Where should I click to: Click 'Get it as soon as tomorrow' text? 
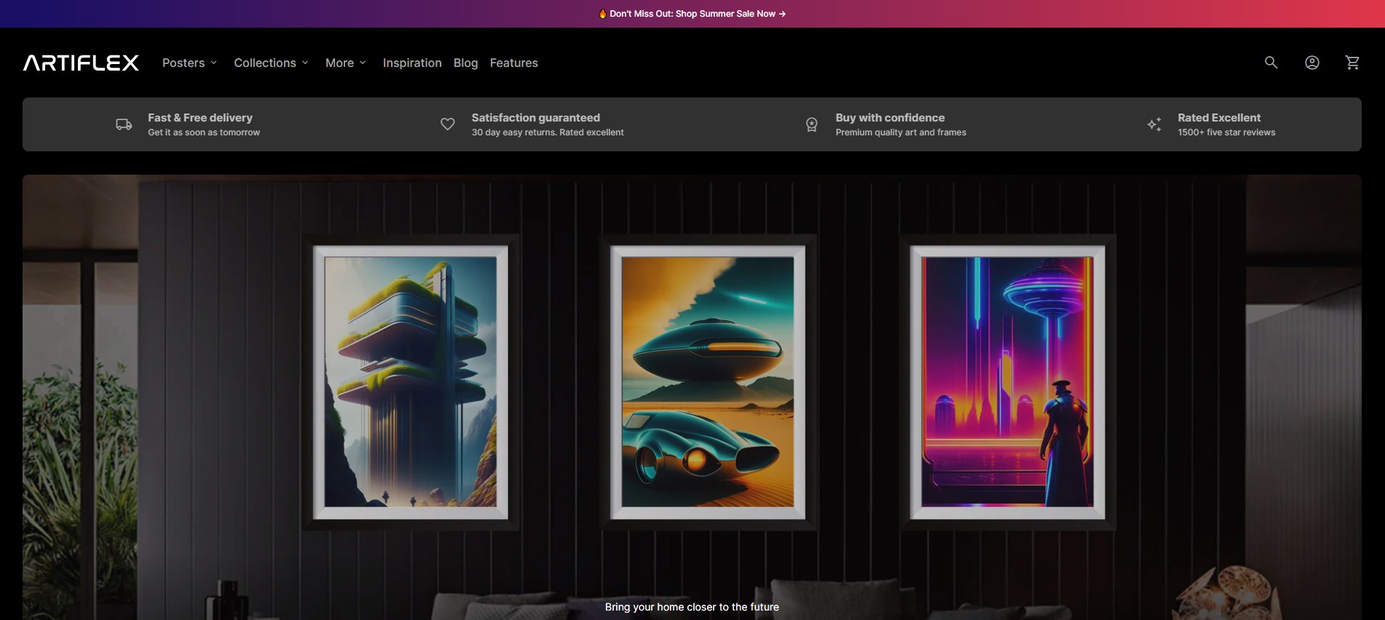(x=204, y=132)
